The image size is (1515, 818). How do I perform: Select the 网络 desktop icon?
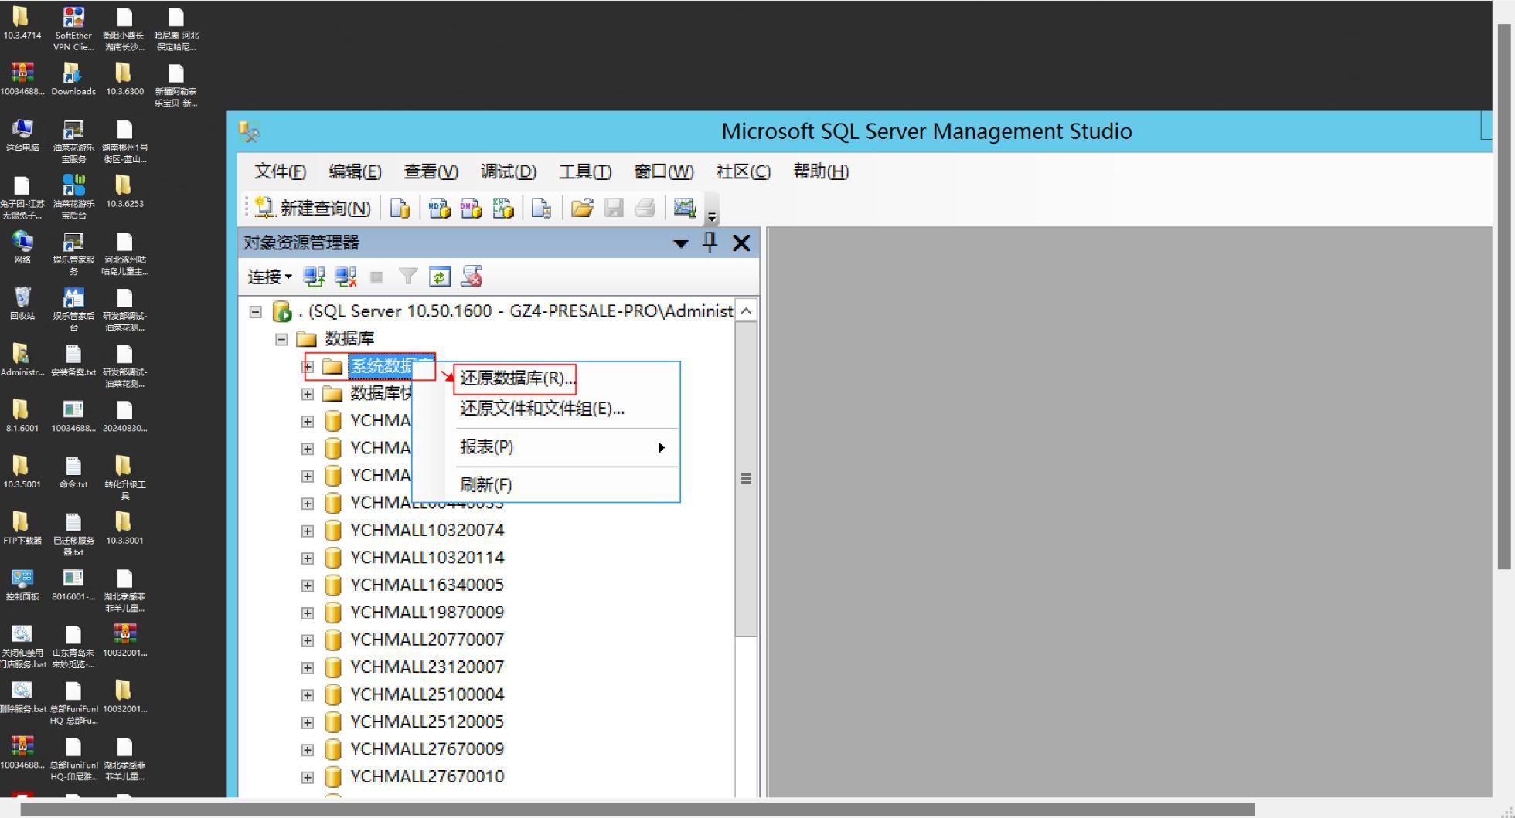(x=22, y=248)
